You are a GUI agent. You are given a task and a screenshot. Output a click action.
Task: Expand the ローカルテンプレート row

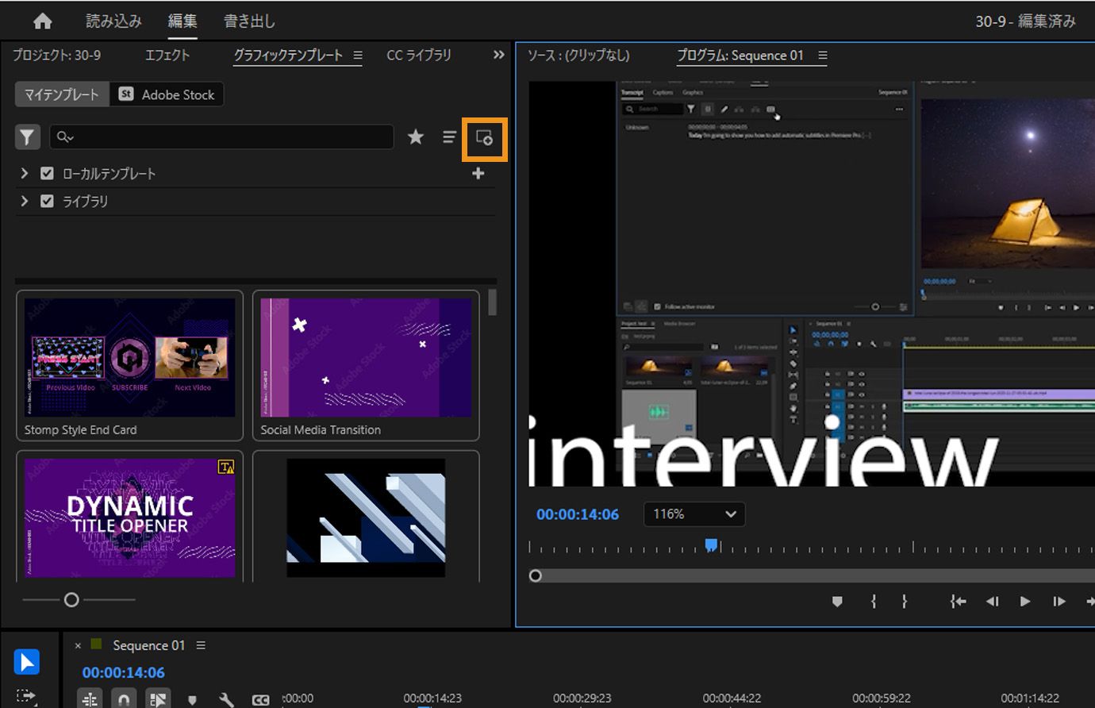coord(25,173)
